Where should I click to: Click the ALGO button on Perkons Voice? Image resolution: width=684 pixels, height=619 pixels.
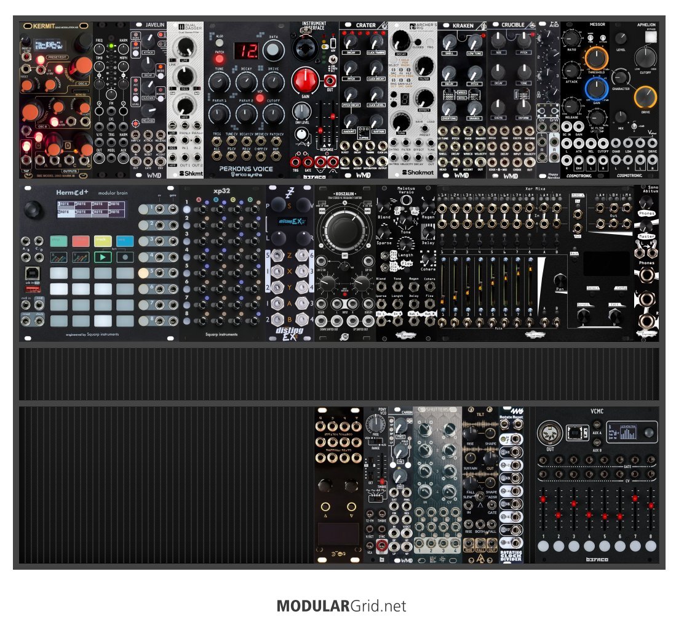pos(220,43)
